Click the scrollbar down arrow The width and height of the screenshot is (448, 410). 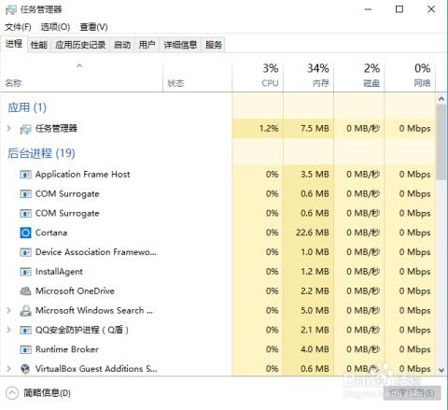tap(441, 370)
